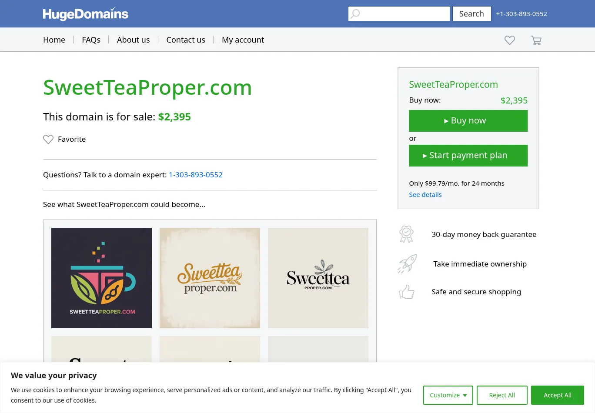The image size is (595, 413).
Task: Click the See details link
Action: point(425,195)
